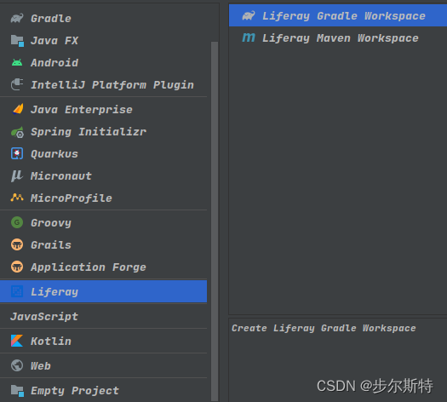The width and height of the screenshot is (447, 402).
Task: Select the Maven m icon
Action: (x=249, y=37)
